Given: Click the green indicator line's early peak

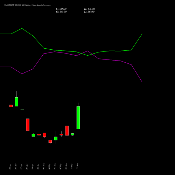Looking at the screenshot, I should point(22,28).
